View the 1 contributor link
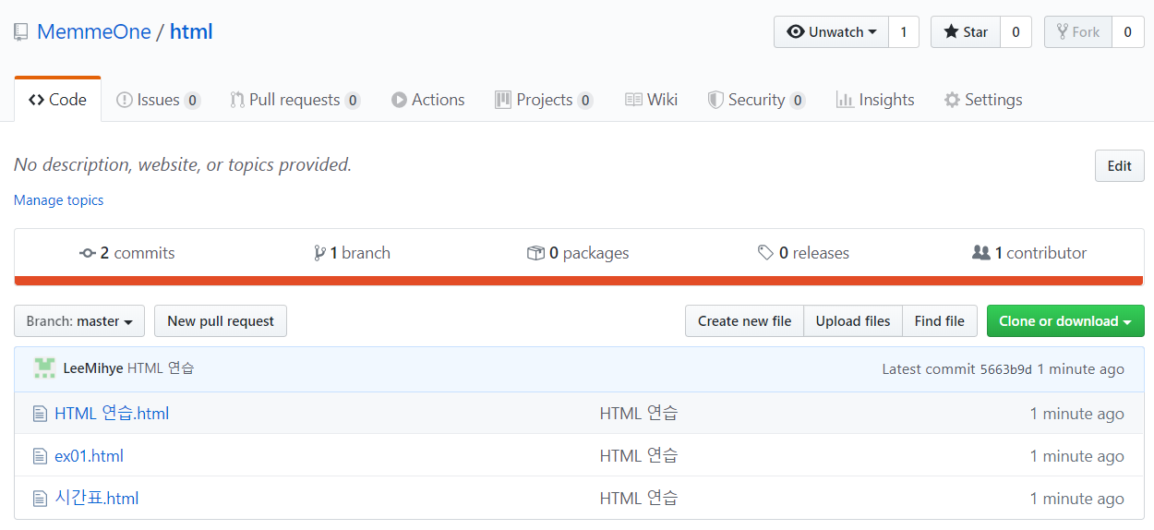1154x530 pixels. point(1029,253)
